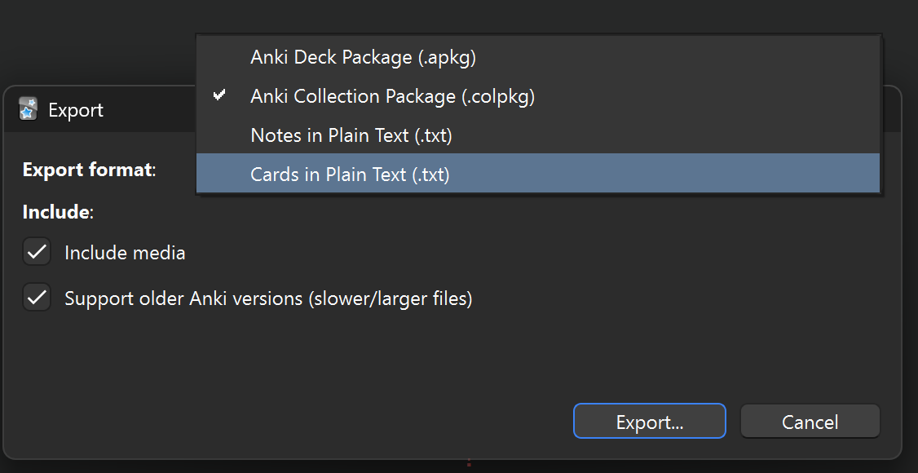Click the "Include media" label text
The height and width of the screenshot is (473, 918).
(x=125, y=253)
